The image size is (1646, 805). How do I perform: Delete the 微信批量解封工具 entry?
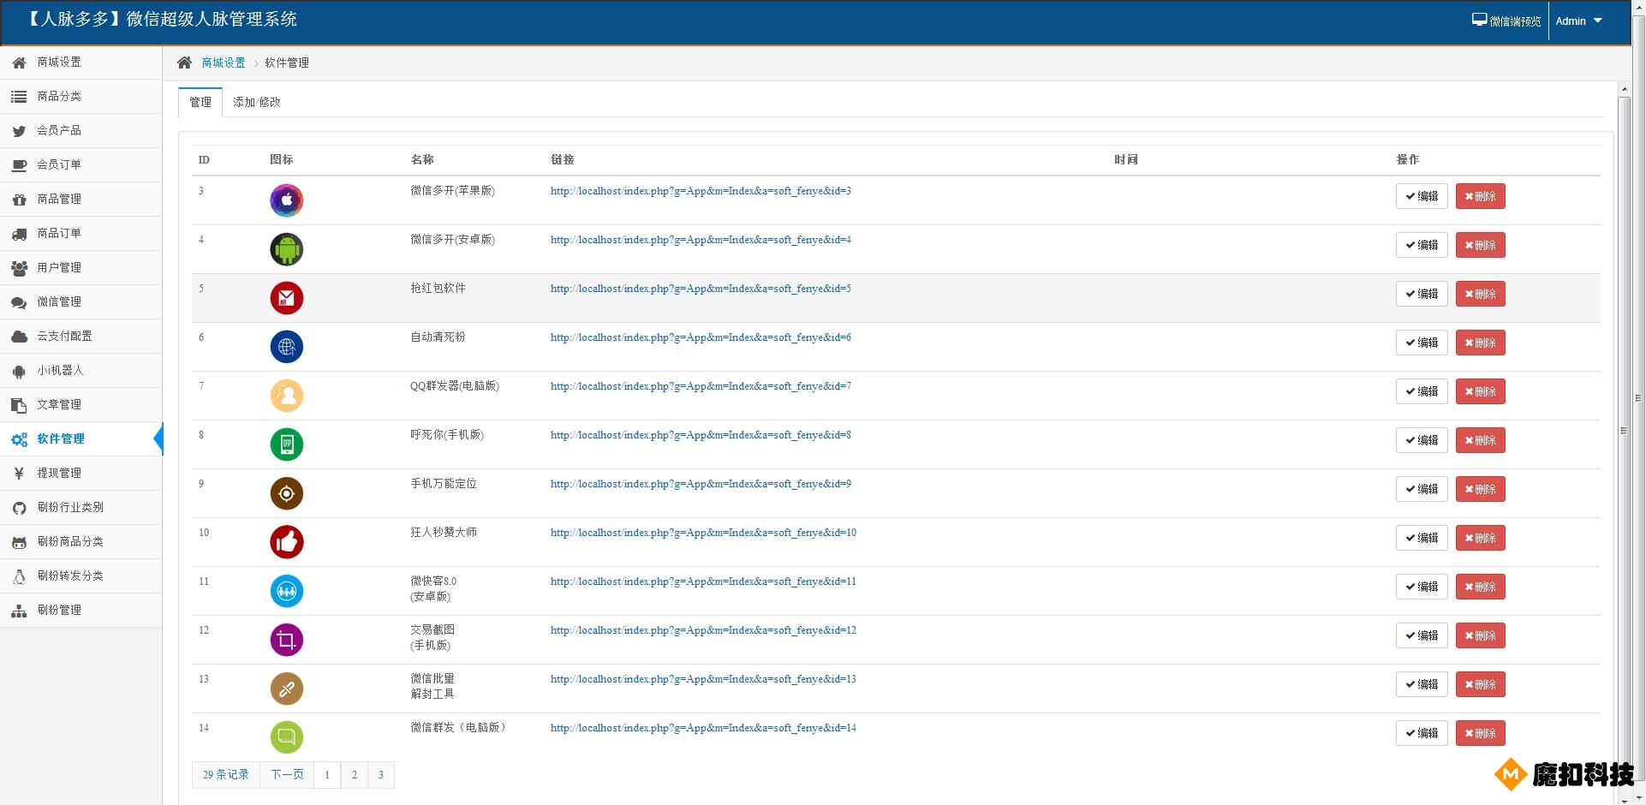pyautogui.click(x=1480, y=684)
